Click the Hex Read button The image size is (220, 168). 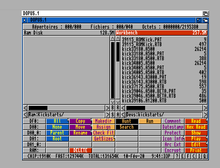(196, 127)
